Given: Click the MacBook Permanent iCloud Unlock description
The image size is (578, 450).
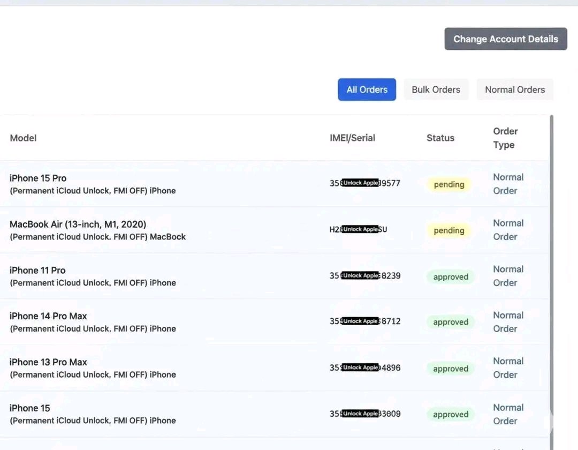Looking at the screenshot, I should click(98, 237).
